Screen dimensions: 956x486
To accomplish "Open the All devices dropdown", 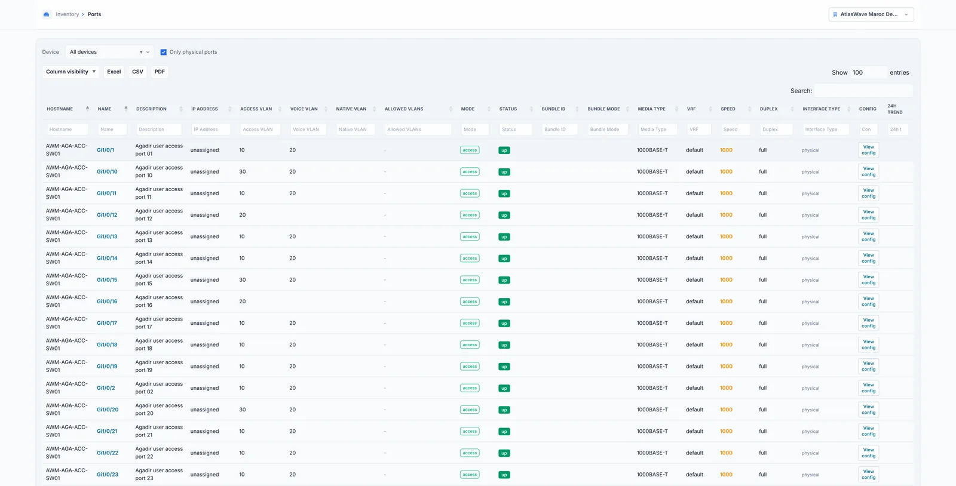I will (109, 52).
